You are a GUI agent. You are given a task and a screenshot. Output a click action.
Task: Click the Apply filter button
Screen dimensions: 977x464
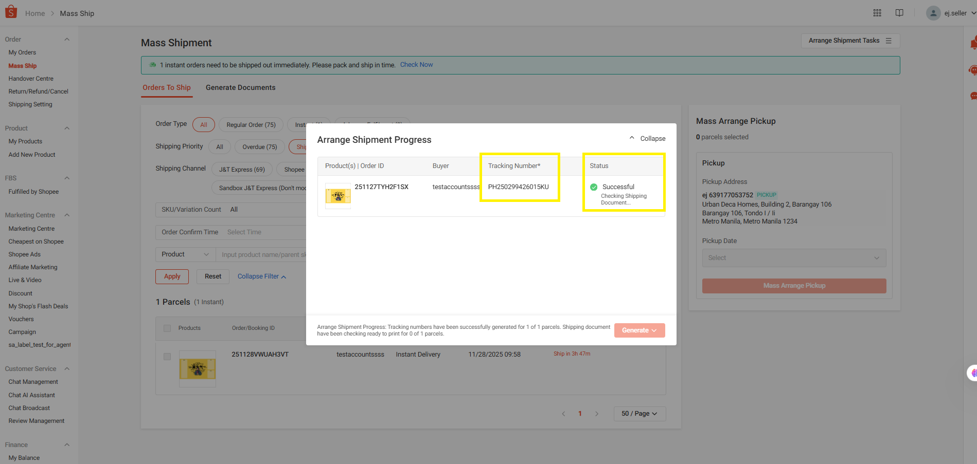(x=172, y=276)
